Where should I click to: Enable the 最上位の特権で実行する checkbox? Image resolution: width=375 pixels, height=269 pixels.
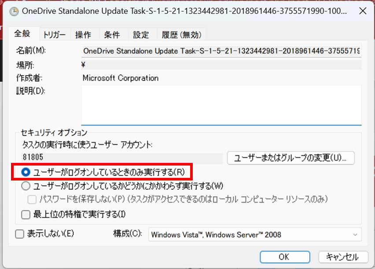(26, 214)
